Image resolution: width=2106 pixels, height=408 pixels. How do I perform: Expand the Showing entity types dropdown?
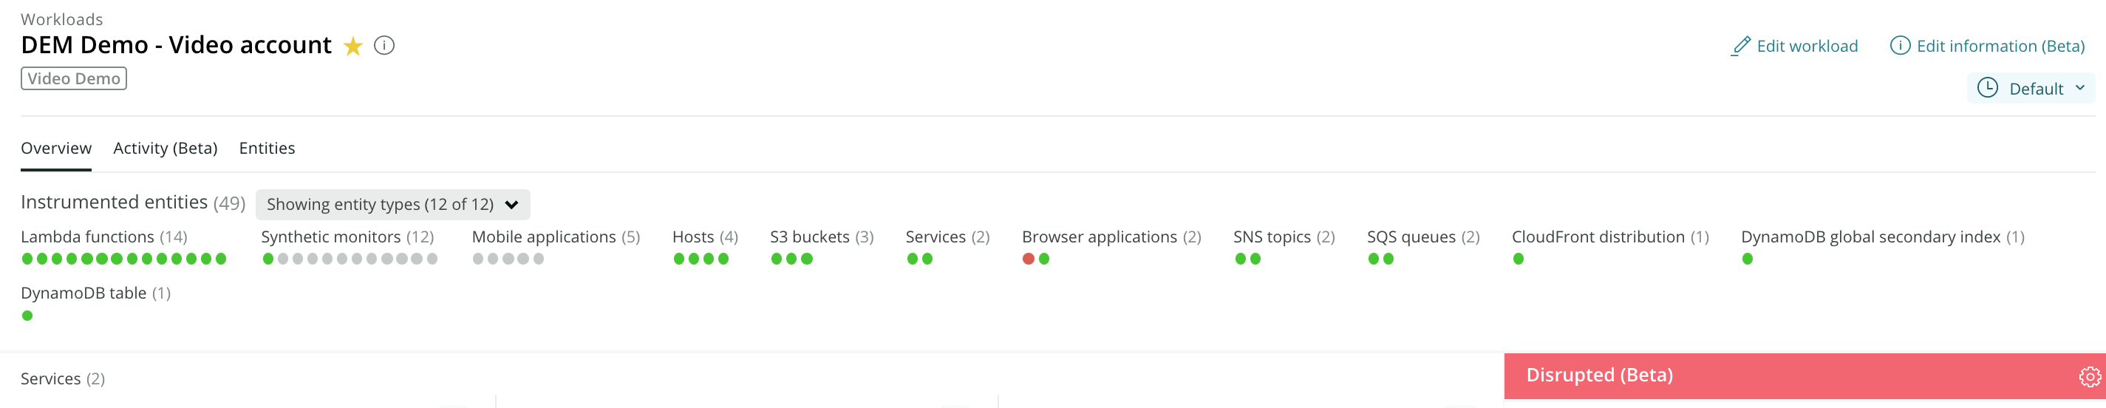pos(392,205)
